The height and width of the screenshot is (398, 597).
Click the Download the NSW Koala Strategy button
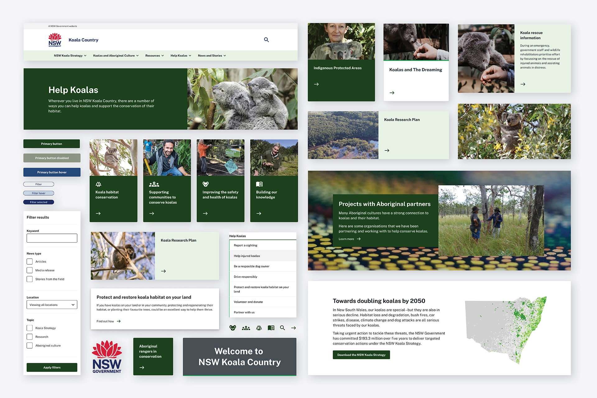coord(361,354)
